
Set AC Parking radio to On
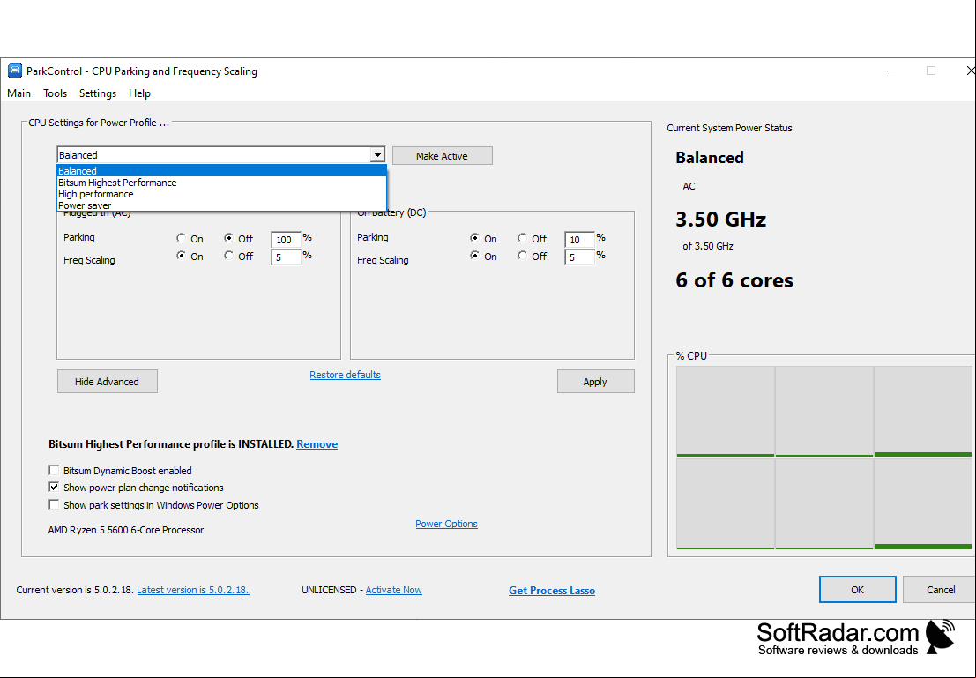[x=181, y=238]
